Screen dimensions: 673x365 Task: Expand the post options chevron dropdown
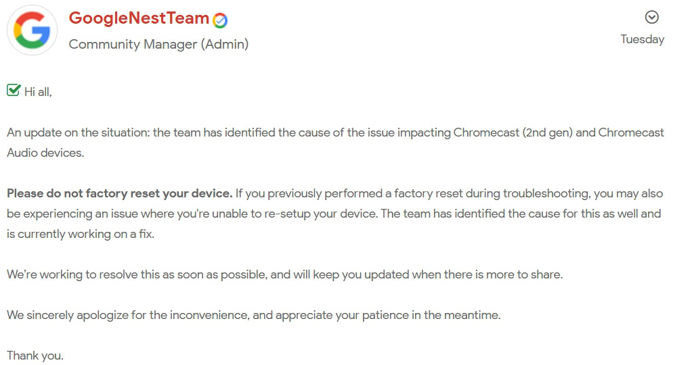pos(651,18)
